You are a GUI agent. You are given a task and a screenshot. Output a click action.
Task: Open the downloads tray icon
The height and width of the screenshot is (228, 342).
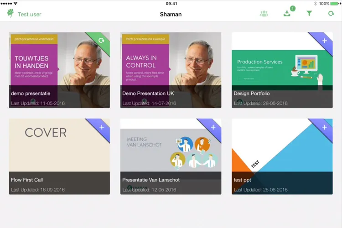[287, 14]
